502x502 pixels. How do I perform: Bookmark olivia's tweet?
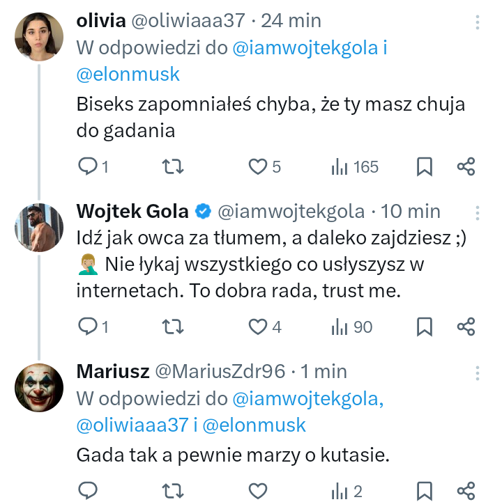425,166
